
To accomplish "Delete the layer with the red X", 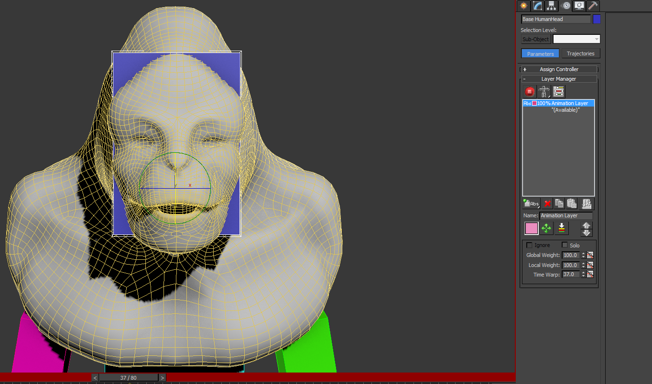I will 548,203.
